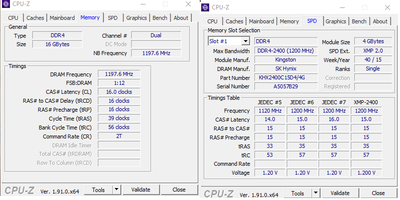Click Week/Year 40 / 15 field
Screen dimensions: 400x200
tap(374, 60)
